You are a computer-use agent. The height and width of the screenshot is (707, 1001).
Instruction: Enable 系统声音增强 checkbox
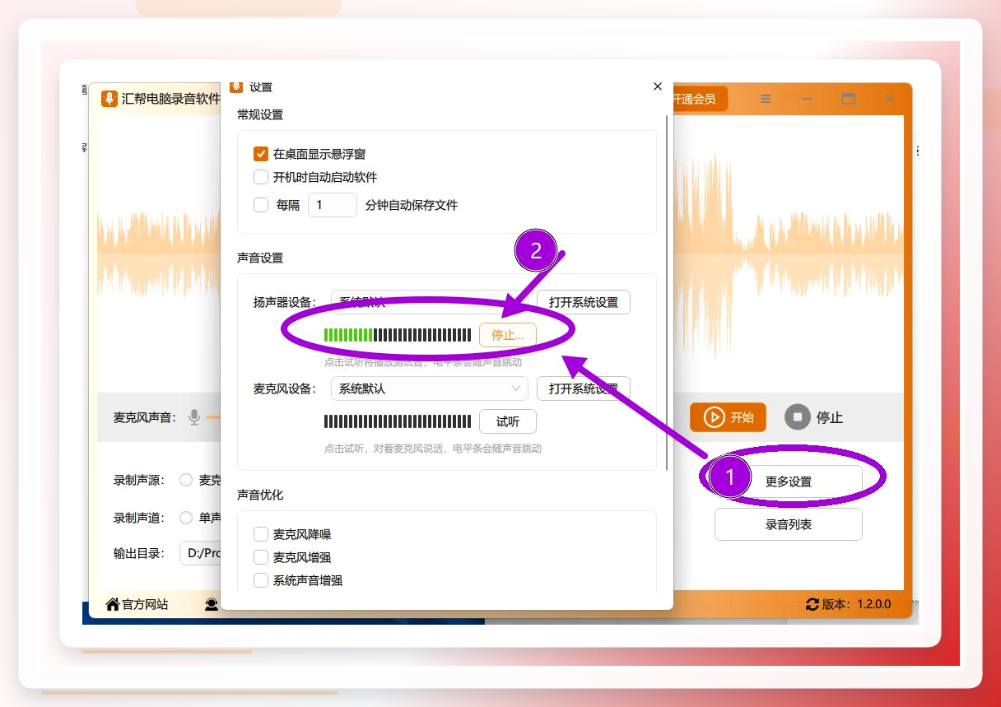[261, 580]
